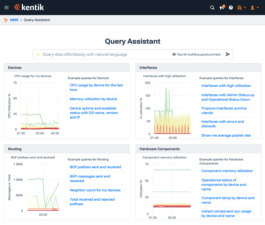Image resolution: width=265 pixels, height=225 pixels.
Task: Go back via the NMS breadcrumb
Action: click(14, 20)
